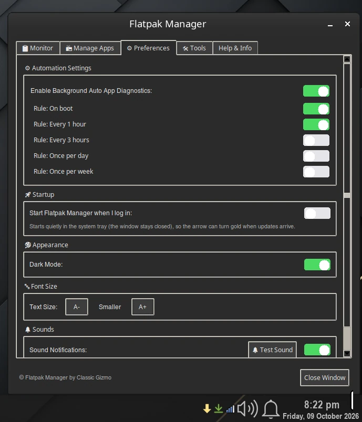
Task: Click the Automation Settings heading
Action: click(x=58, y=68)
